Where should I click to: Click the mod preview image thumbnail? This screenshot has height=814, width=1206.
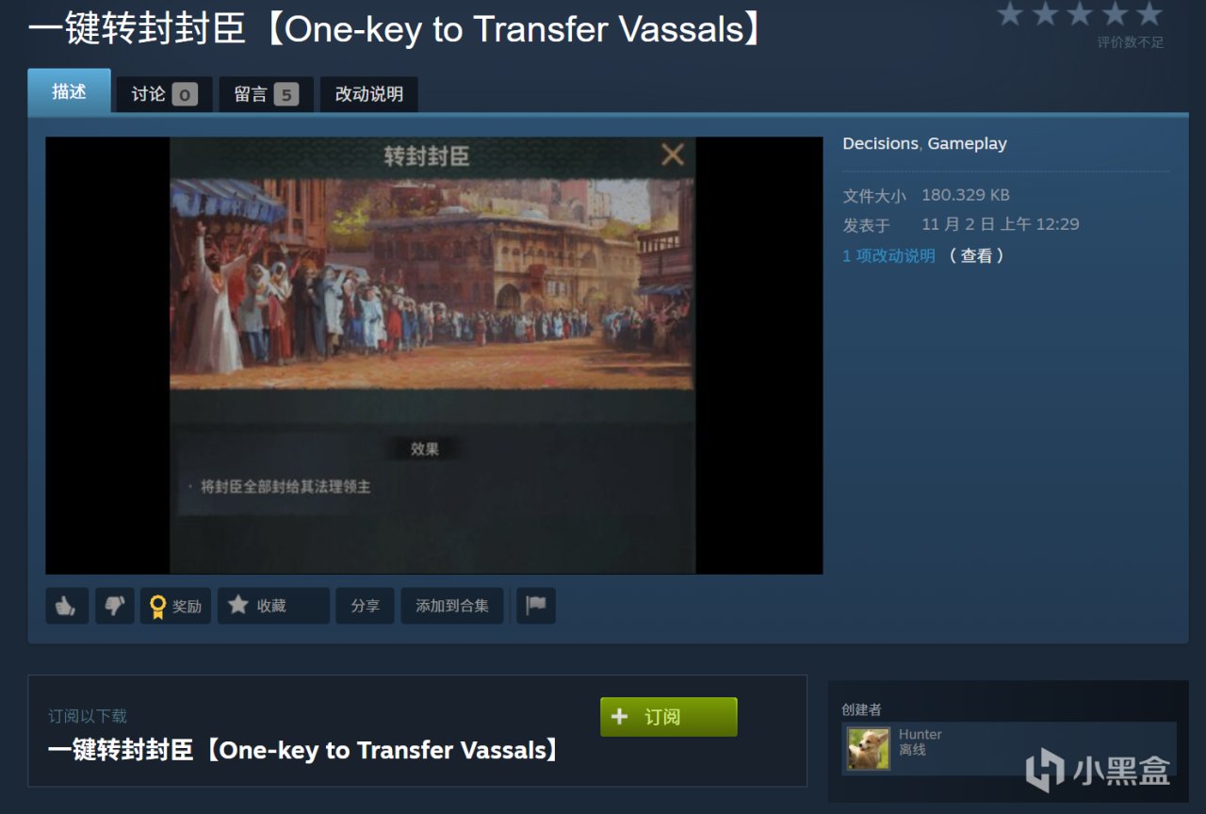pos(433,355)
